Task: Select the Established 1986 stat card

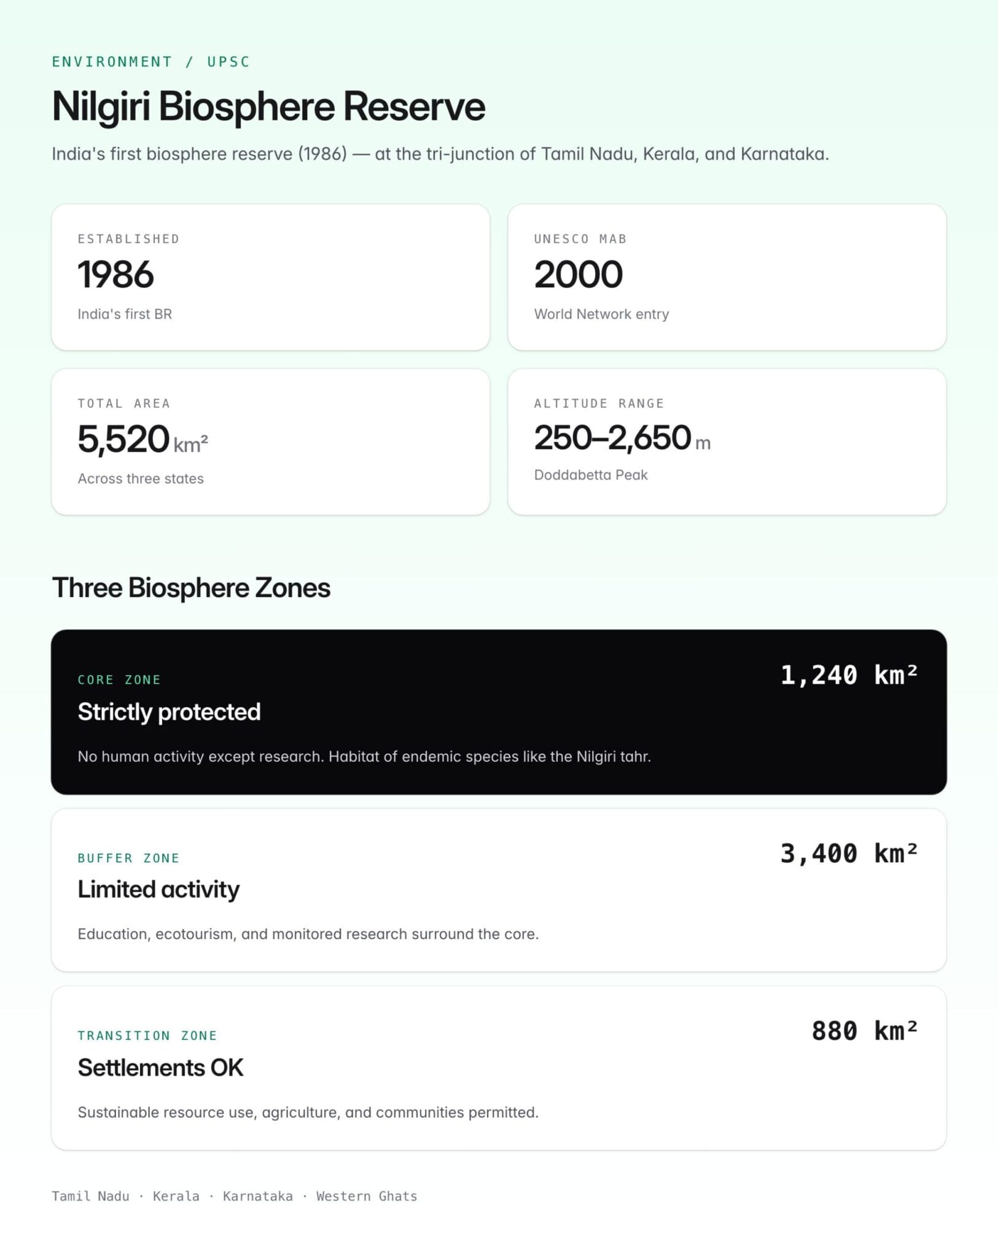Action: (x=271, y=277)
